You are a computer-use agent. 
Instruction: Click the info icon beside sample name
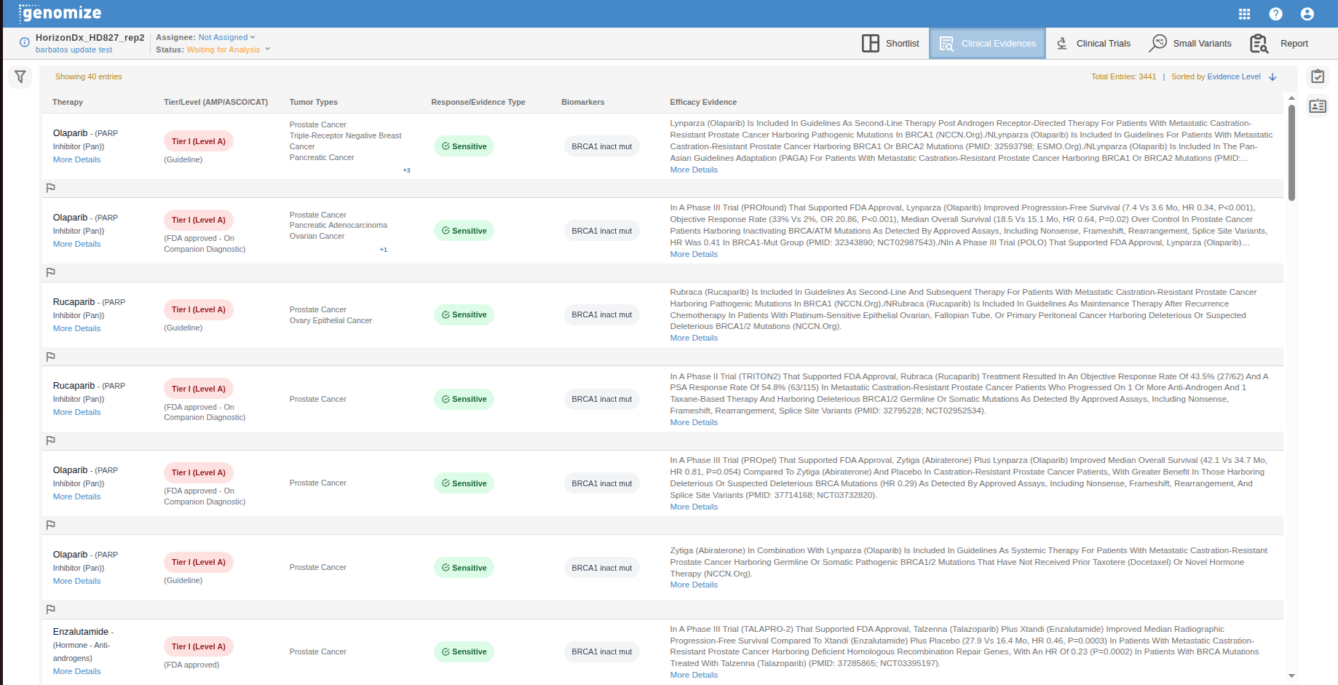click(x=24, y=42)
